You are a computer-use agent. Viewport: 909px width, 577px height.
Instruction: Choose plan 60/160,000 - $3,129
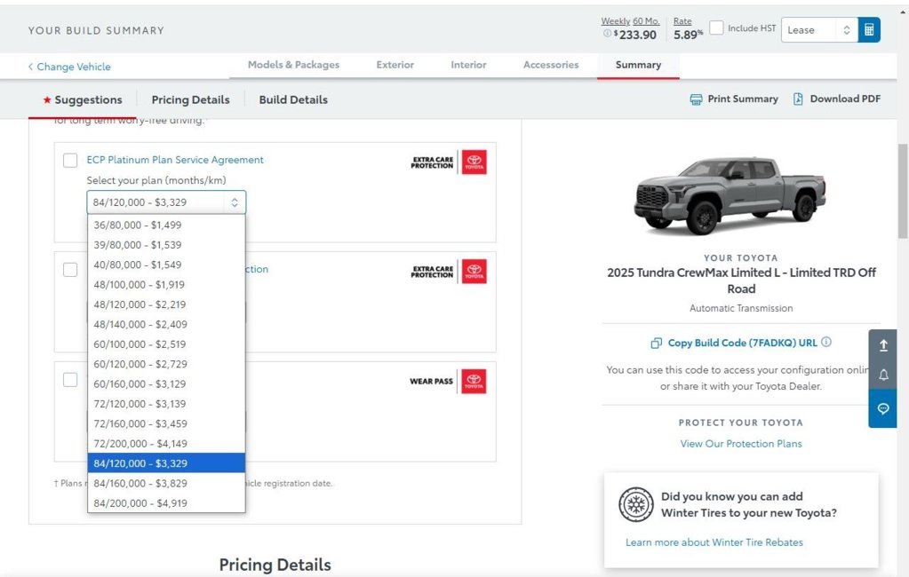point(166,384)
